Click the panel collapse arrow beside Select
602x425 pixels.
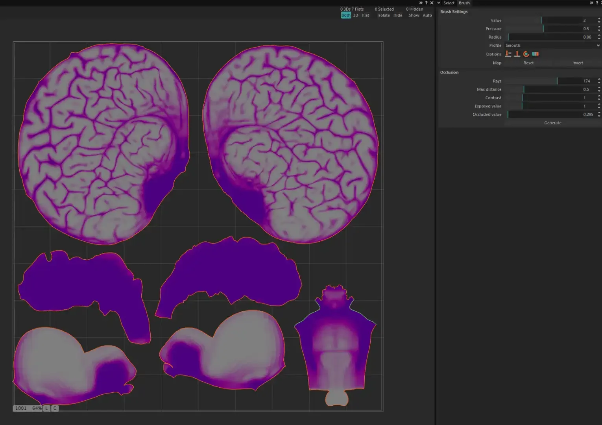(439, 3)
